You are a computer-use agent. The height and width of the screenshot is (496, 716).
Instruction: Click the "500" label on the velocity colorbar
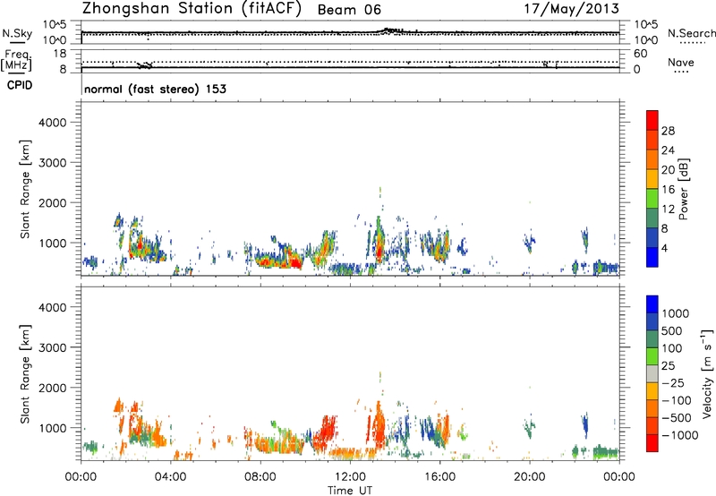point(672,331)
